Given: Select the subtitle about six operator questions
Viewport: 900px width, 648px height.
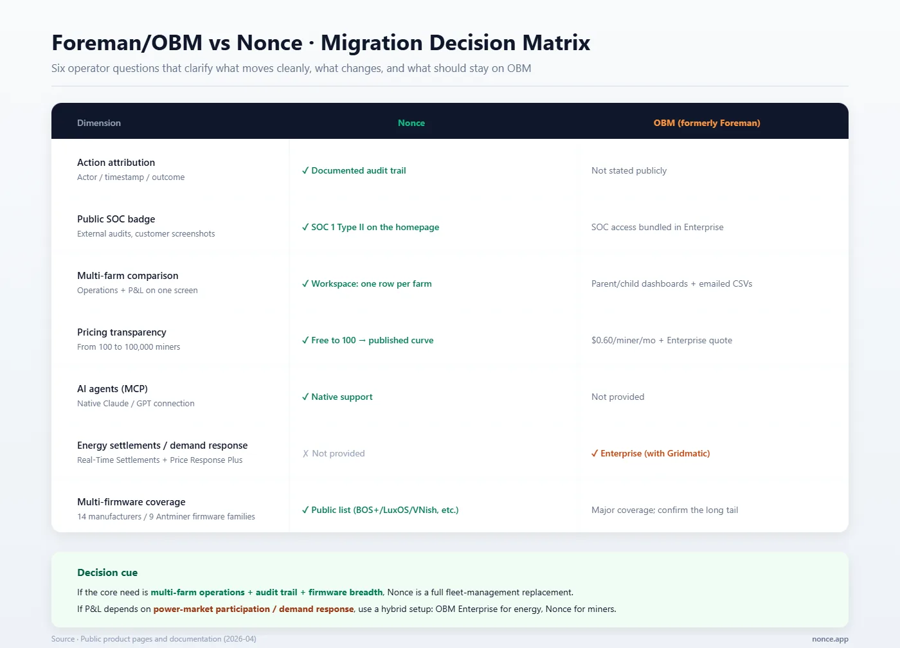Looking at the screenshot, I should pyautogui.click(x=291, y=68).
